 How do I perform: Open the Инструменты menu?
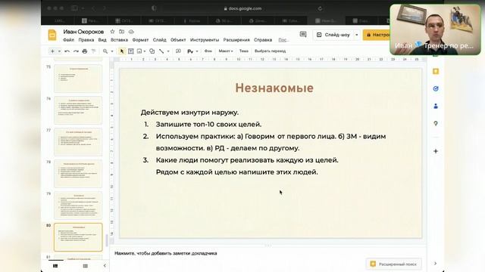205,40
